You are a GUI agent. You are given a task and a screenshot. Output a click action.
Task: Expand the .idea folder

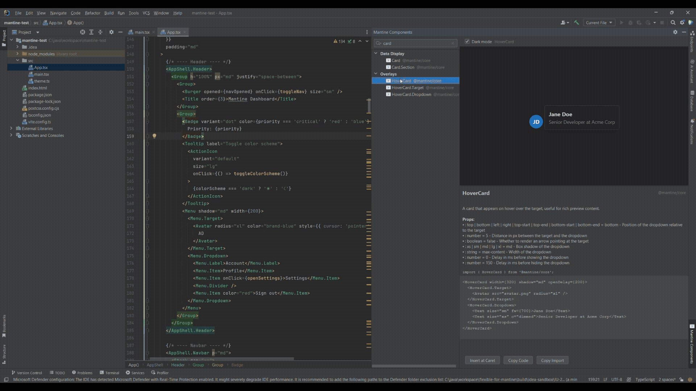[17, 47]
